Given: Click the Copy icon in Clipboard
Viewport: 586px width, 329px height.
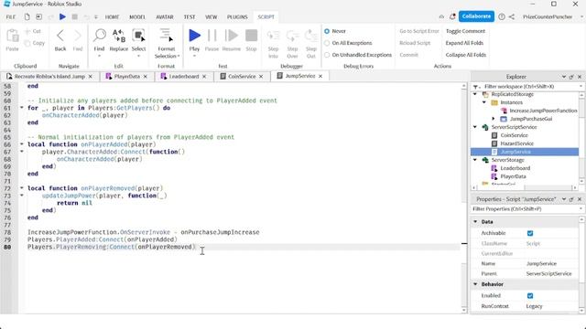Looking at the screenshot, I should coord(27,43).
